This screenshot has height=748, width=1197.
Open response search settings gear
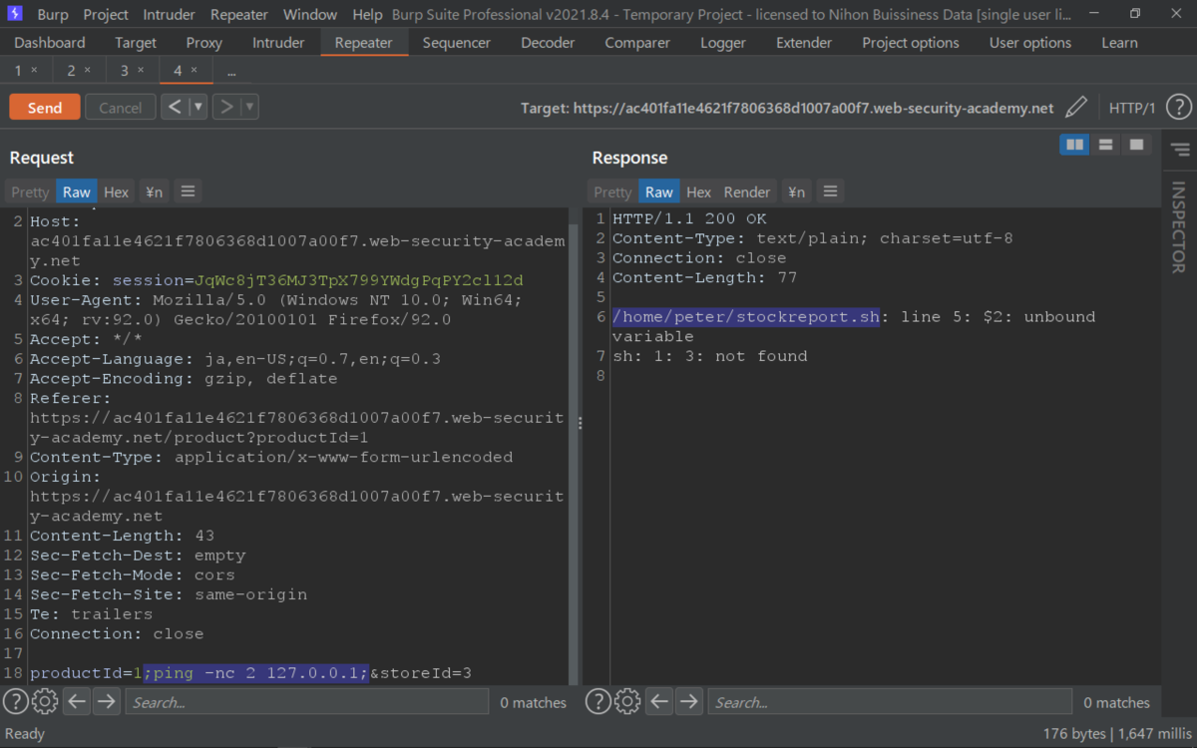pos(627,701)
